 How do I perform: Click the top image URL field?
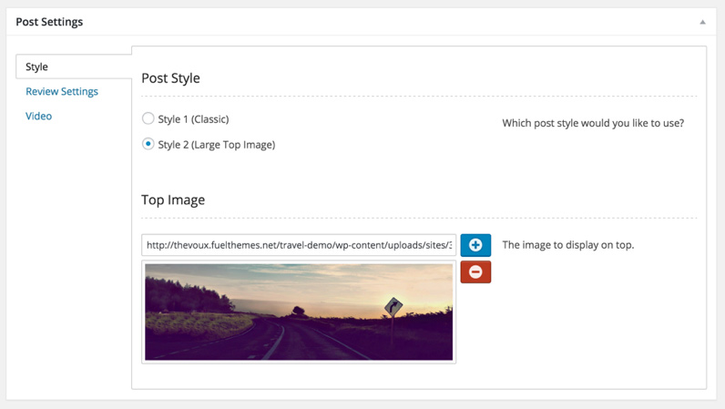[299, 245]
